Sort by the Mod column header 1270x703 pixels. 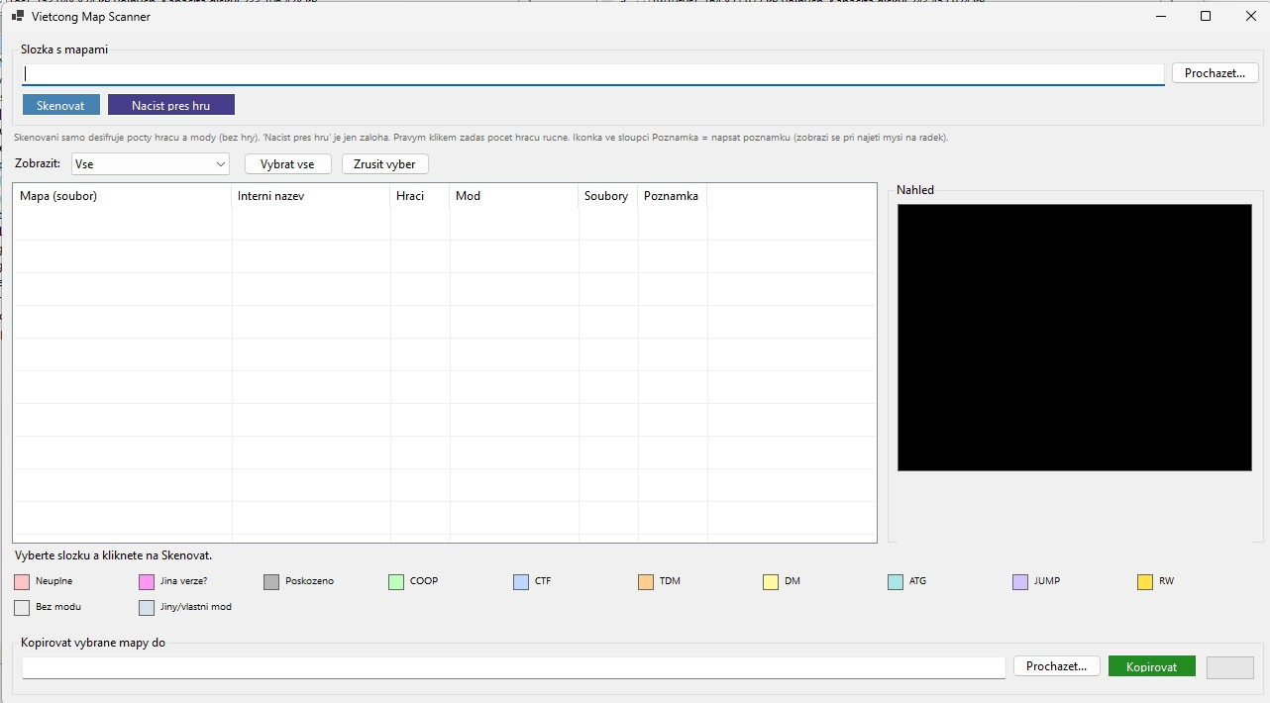[x=514, y=196]
